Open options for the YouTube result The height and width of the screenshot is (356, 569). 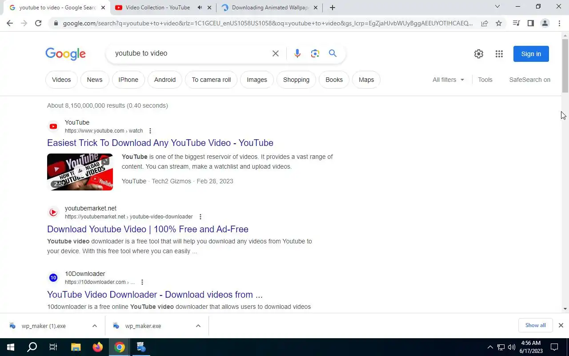coord(150,131)
